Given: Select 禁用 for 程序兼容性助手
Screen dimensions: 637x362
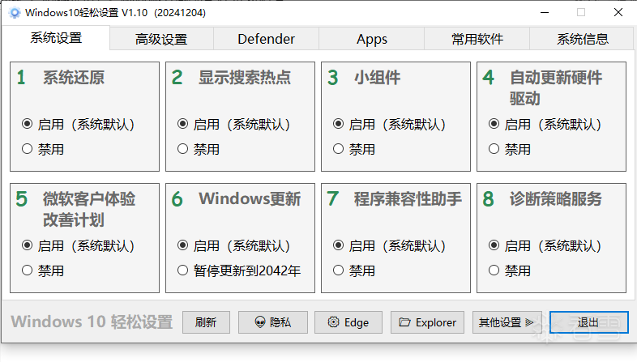Looking at the screenshot, I should click(354, 270).
